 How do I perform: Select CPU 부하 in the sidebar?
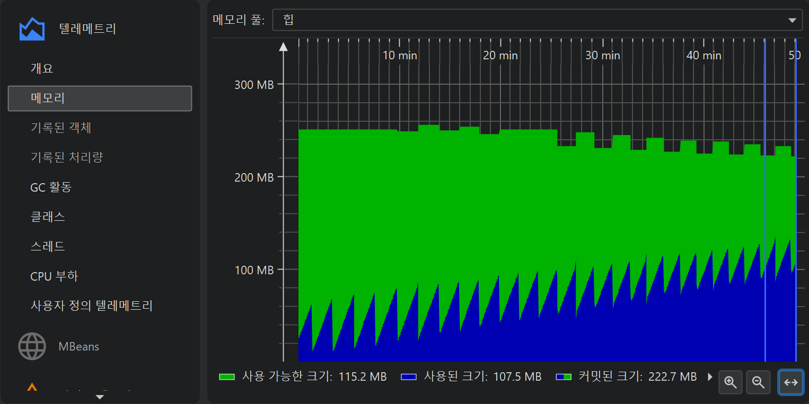54,276
